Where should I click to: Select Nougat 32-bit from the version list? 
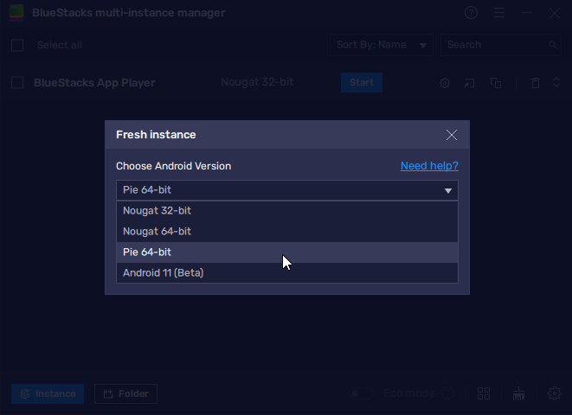(x=287, y=211)
